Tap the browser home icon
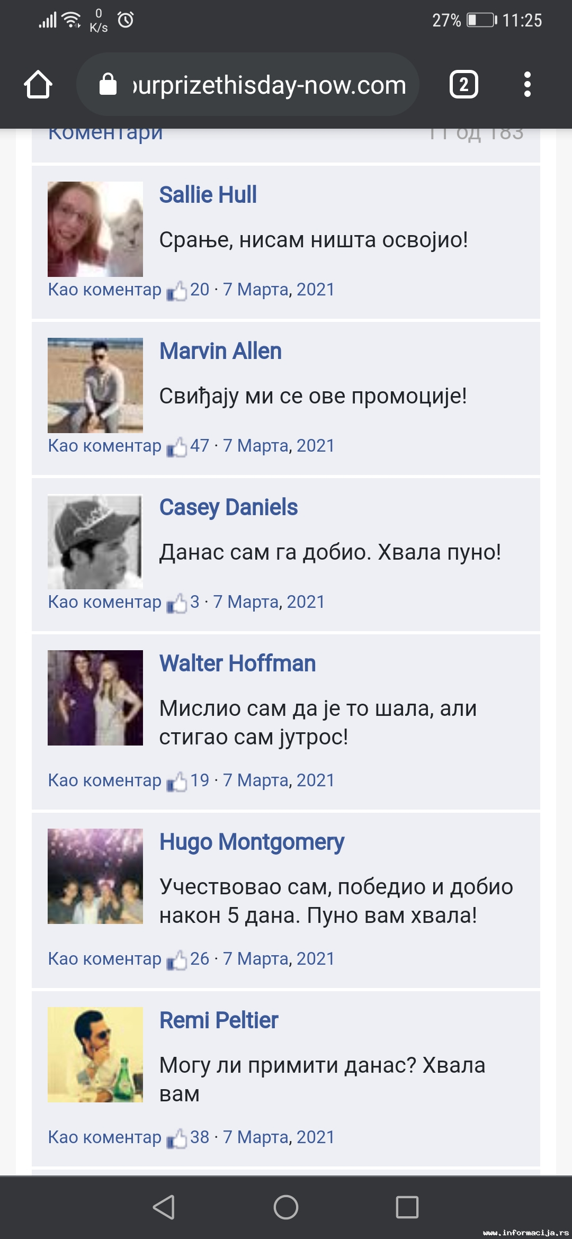 tap(38, 85)
